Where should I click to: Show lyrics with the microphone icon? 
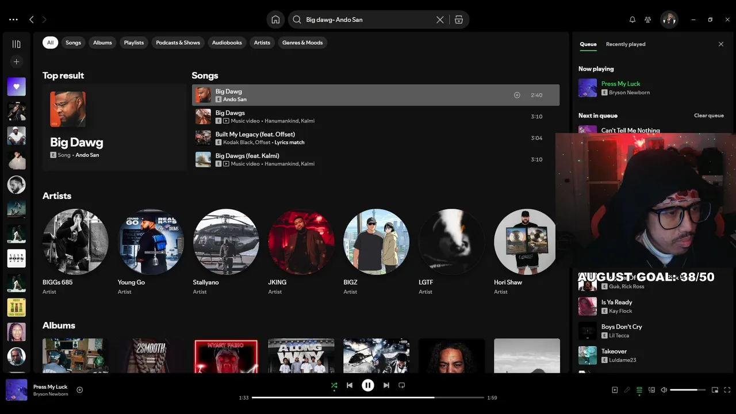pos(627,390)
